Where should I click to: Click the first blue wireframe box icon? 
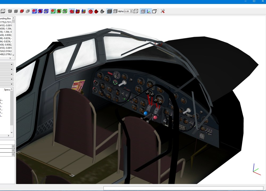pyautogui.click(x=34, y=11)
